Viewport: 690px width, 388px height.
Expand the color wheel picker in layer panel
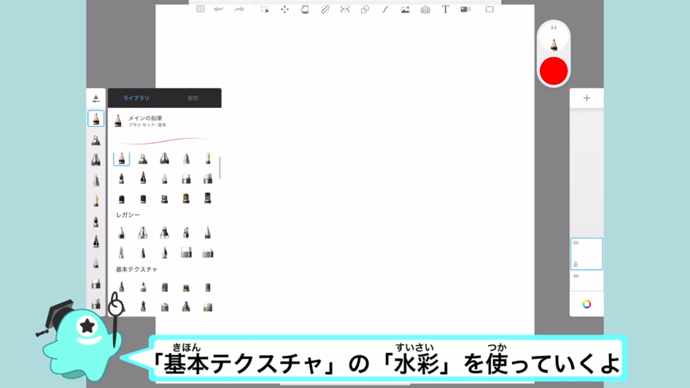[x=586, y=304]
